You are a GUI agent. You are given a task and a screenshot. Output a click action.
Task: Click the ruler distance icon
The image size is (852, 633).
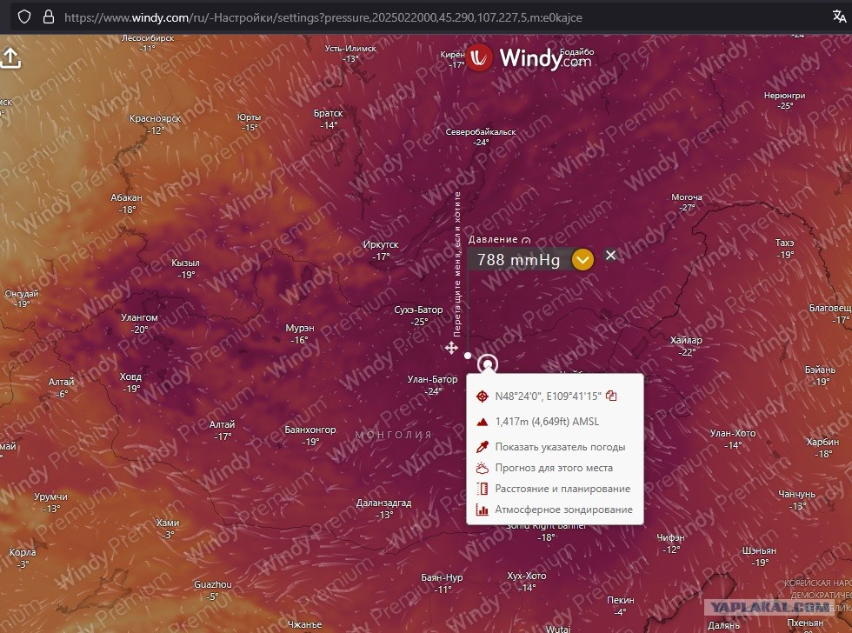pos(482,489)
